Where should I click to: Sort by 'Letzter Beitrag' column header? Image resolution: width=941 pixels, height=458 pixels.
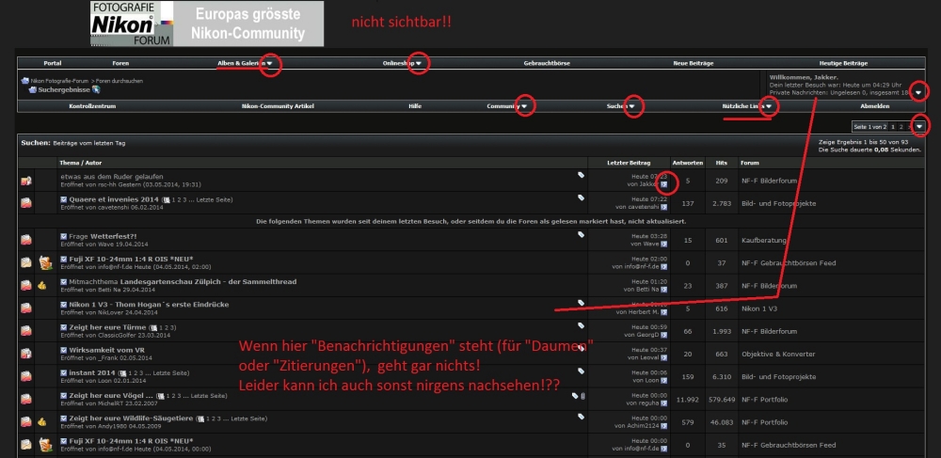(x=629, y=163)
